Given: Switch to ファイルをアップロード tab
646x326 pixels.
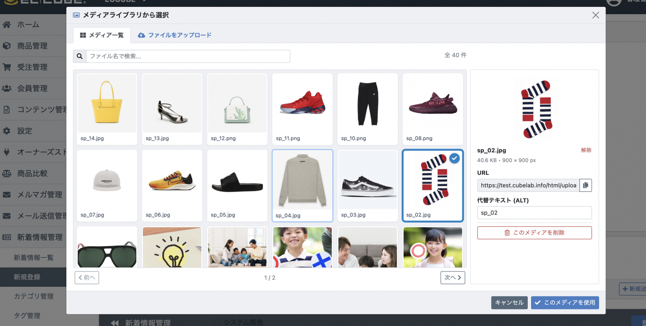Looking at the screenshot, I should (x=174, y=35).
